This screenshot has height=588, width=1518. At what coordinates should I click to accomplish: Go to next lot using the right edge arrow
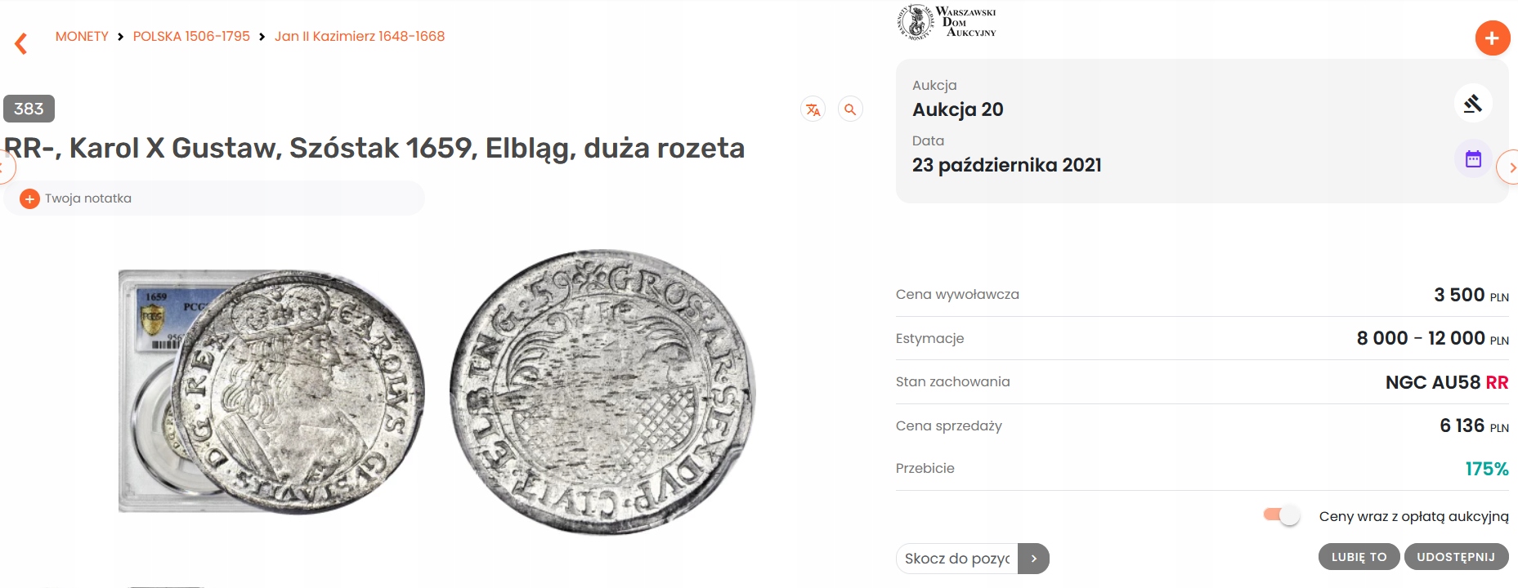point(1509,167)
